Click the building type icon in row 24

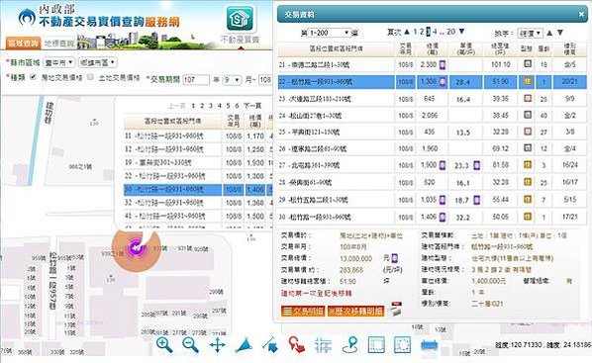[x=528, y=115]
